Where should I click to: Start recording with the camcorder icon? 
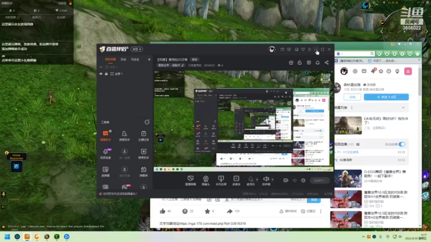286,180
